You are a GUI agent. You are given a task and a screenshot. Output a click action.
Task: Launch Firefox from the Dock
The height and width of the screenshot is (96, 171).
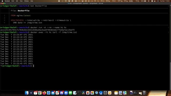coord(44,93)
